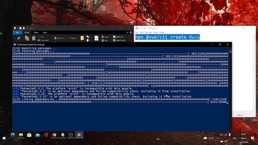Open the Windows Start menu

[x=4, y=138]
